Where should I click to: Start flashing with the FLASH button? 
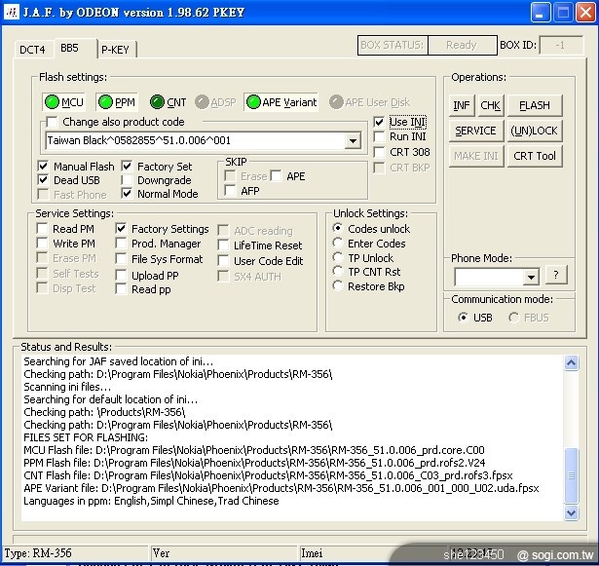[535, 105]
